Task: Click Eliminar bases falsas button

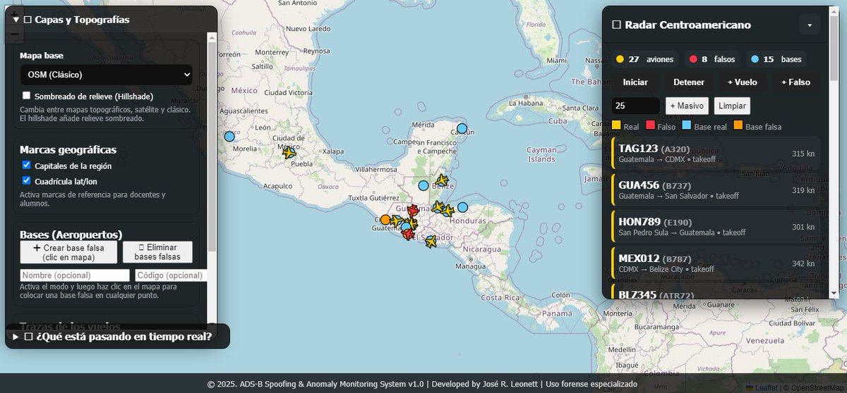Action: 157,252
